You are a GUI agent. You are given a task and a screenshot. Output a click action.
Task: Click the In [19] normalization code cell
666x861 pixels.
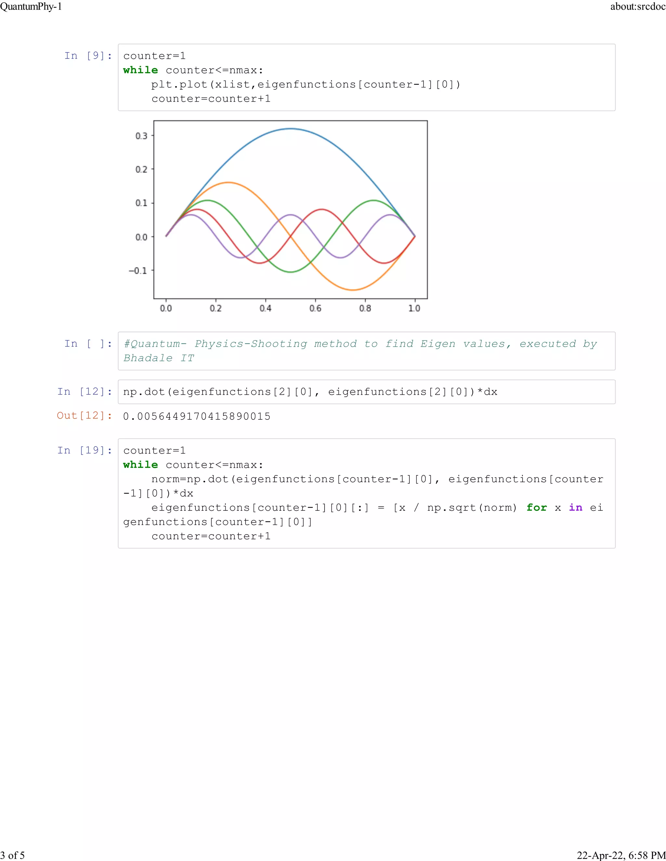(366, 493)
